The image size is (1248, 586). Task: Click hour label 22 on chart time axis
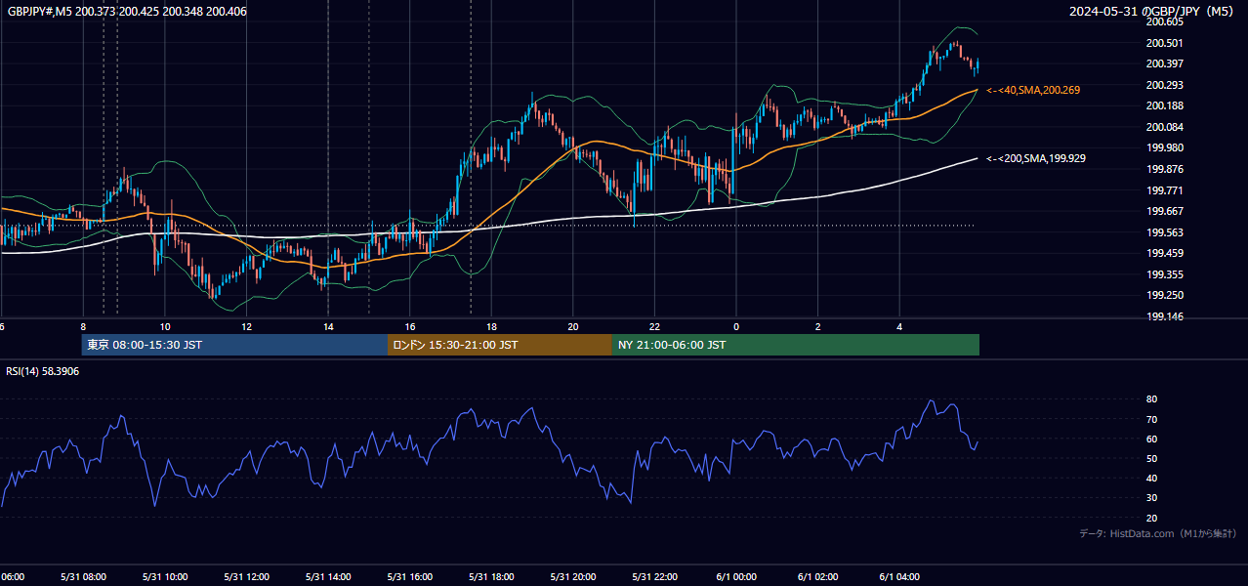tap(654, 326)
